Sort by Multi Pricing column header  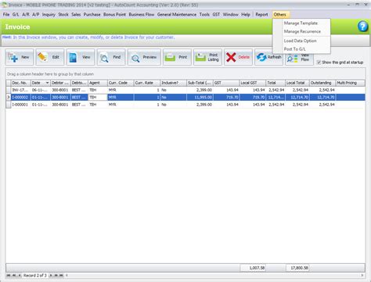(351, 83)
